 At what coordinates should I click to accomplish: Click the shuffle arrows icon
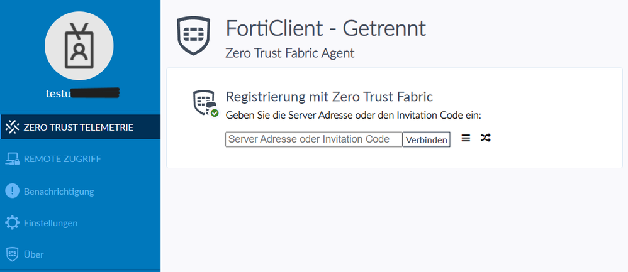[x=485, y=138]
